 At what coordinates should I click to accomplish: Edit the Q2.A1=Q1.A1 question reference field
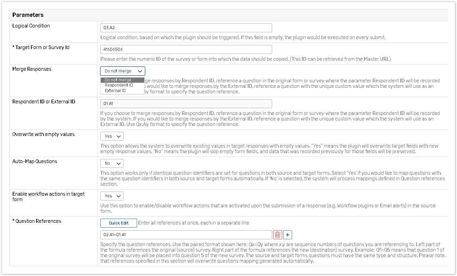point(186,235)
